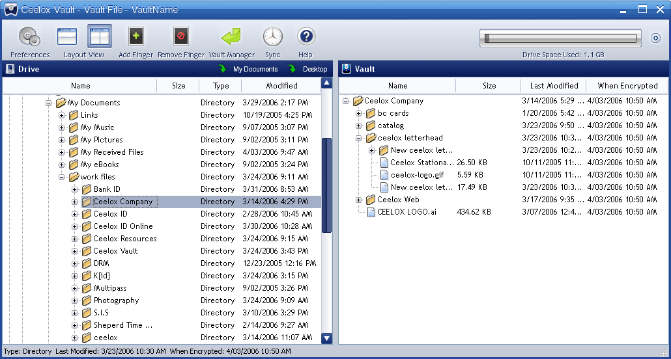Viewport: 671px width, 359px height.
Task: Click green arrow next to Desktop
Action: 293,69
